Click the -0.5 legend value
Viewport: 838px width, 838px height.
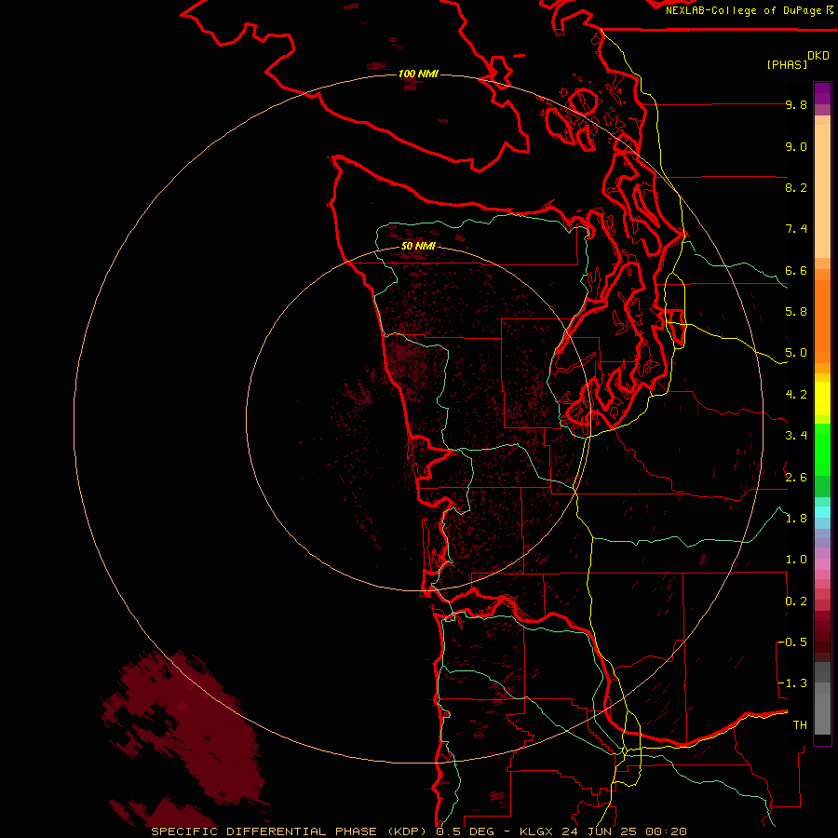coord(792,642)
